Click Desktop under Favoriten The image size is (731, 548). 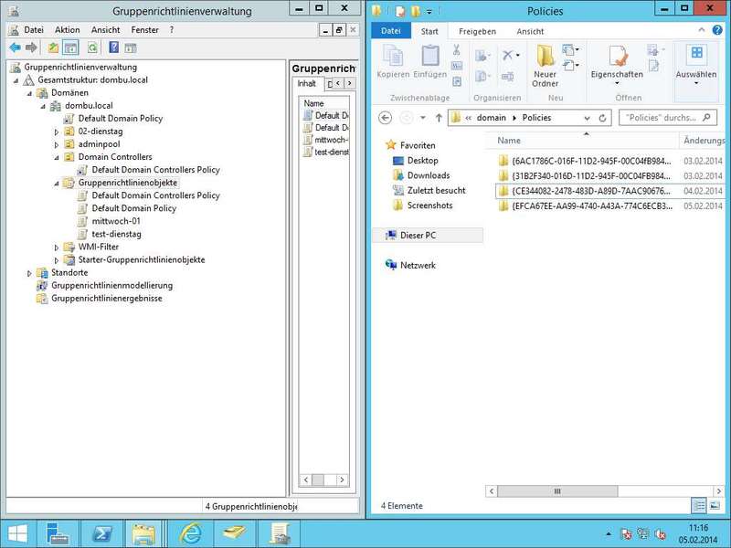click(423, 161)
